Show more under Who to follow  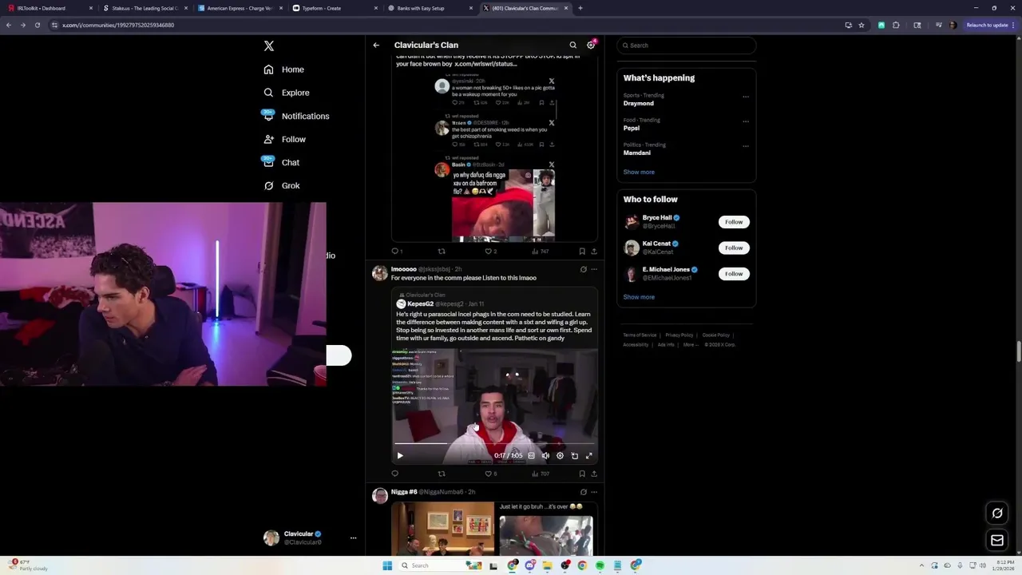pyautogui.click(x=639, y=297)
